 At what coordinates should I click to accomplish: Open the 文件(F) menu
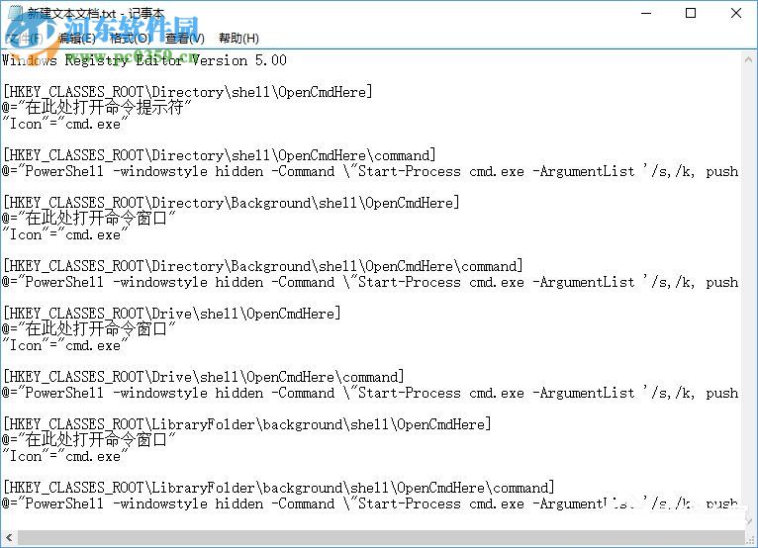(x=24, y=39)
